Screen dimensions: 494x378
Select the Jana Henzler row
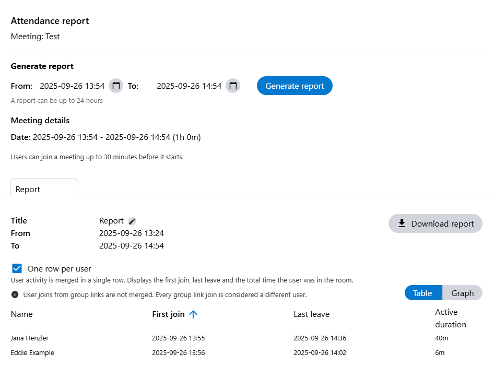coord(30,338)
